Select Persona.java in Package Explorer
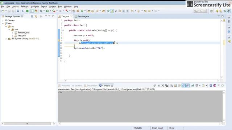Image resolution: width=232 pixels, height=130 pixels. (24, 32)
